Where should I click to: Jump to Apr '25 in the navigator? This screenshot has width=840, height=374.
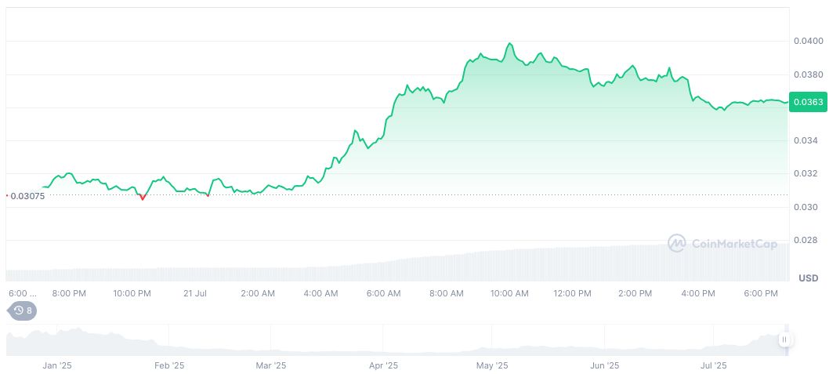(383, 365)
